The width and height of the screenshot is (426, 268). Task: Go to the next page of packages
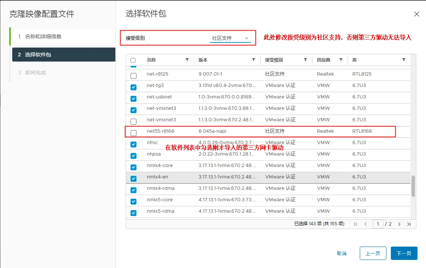coord(399,224)
